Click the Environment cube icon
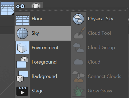Viewport: 129px width, 98px height. point(22,48)
